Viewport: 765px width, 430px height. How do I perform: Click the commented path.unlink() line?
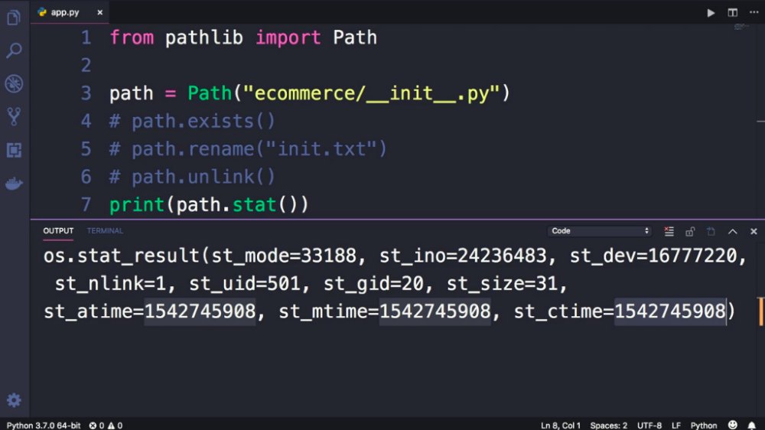tap(192, 177)
